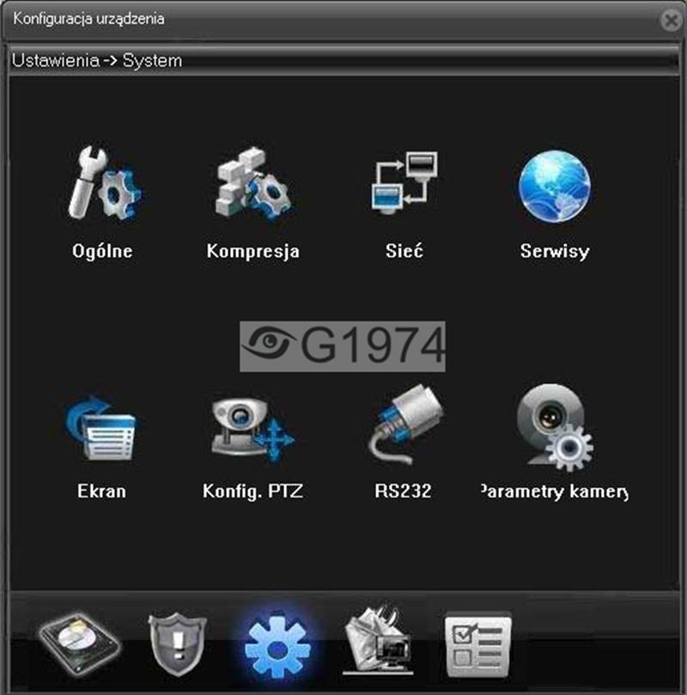The height and width of the screenshot is (695, 687).
Task: Open the Sieć network computers icon
Action: (404, 183)
